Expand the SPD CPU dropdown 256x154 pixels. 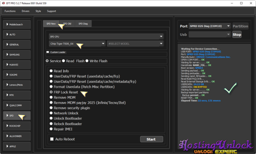(106, 37)
